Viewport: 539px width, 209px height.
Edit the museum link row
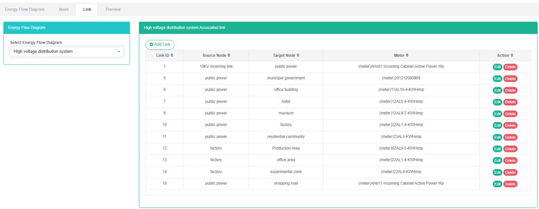(x=497, y=113)
